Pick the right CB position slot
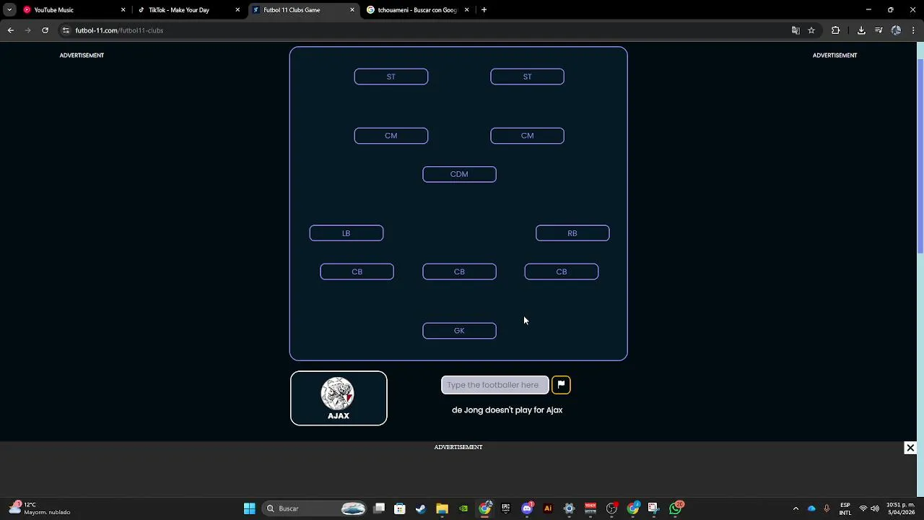The width and height of the screenshot is (924, 520). click(562, 272)
